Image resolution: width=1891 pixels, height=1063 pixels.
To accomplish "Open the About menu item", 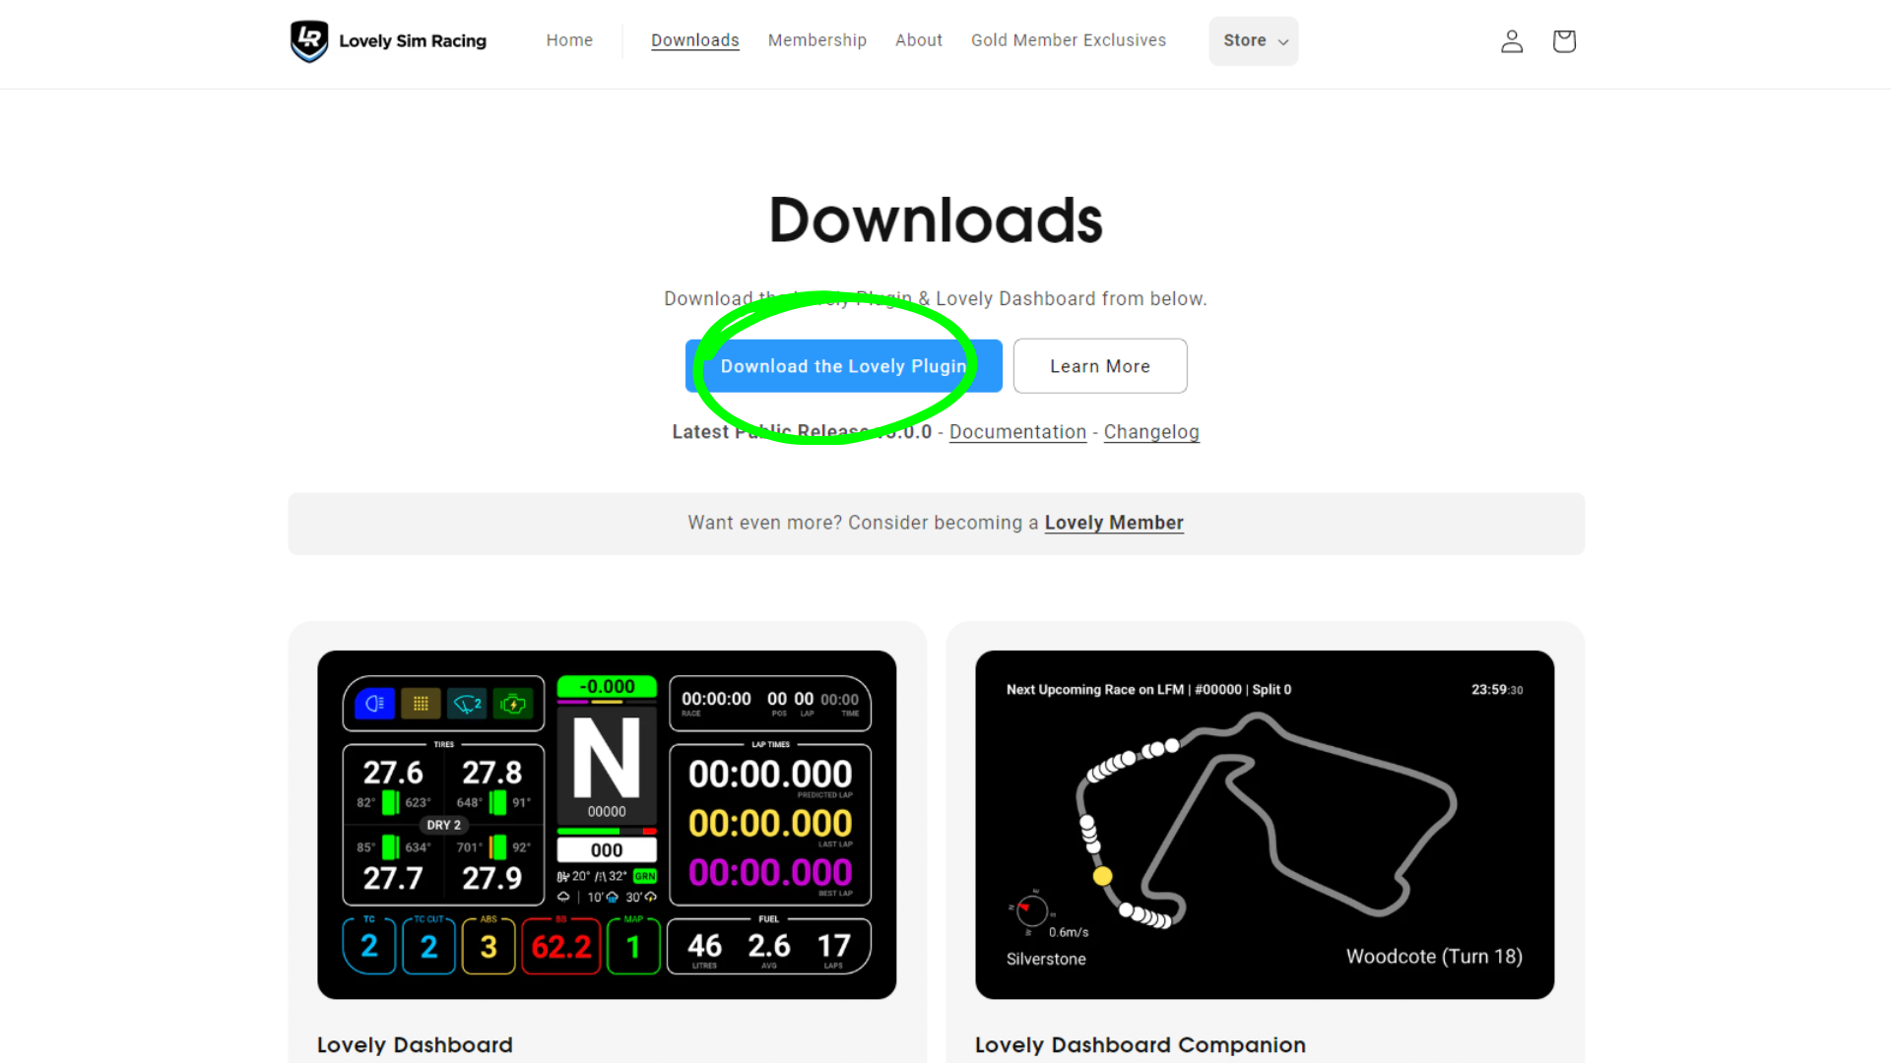I will pyautogui.click(x=919, y=40).
